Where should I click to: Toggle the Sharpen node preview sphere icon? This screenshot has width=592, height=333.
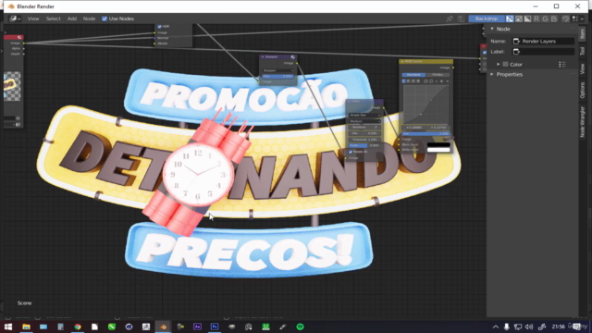(292, 57)
